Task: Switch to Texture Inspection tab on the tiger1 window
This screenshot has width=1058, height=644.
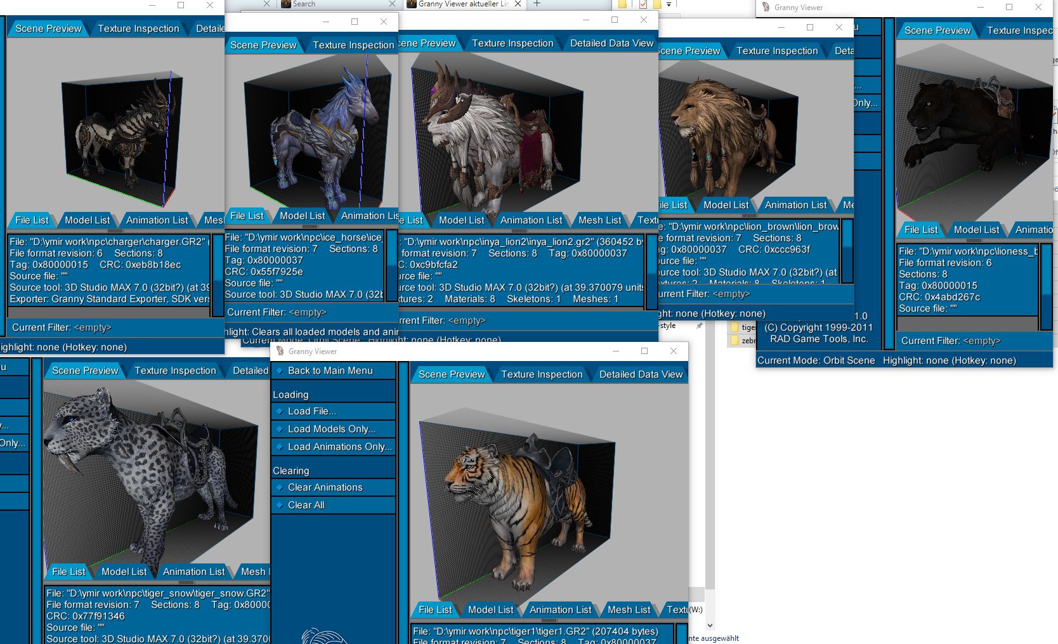Action: pos(542,374)
